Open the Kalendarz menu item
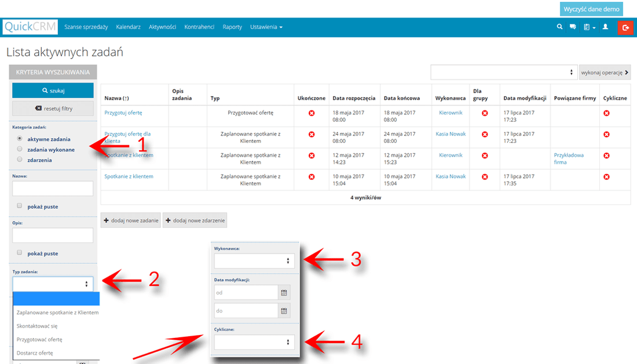 coord(128,27)
